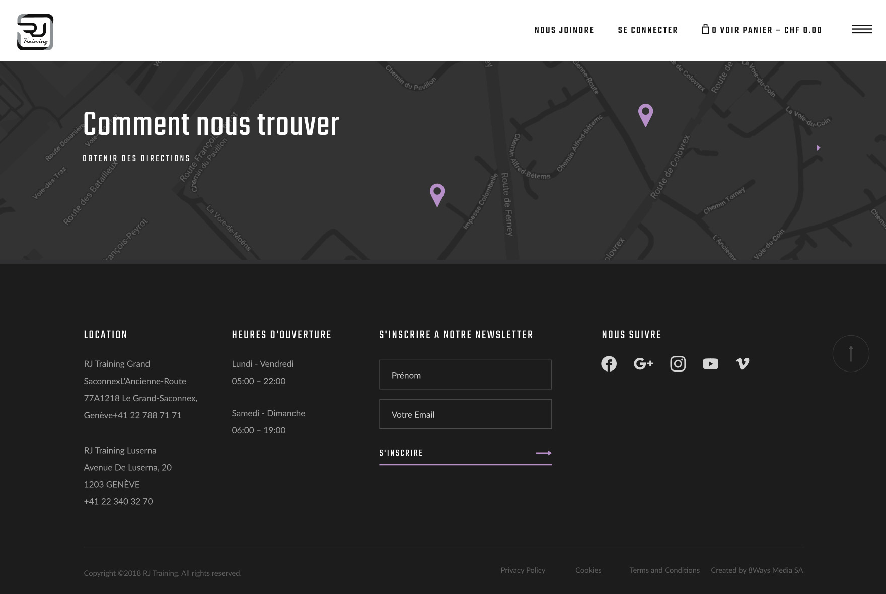This screenshot has height=594, width=886.
Task: Click the lower left map pin
Action: click(437, 194)
